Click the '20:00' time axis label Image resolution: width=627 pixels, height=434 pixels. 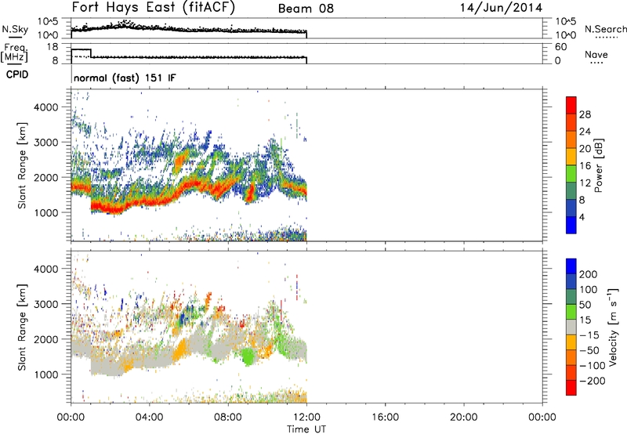[x=464, y=418]
